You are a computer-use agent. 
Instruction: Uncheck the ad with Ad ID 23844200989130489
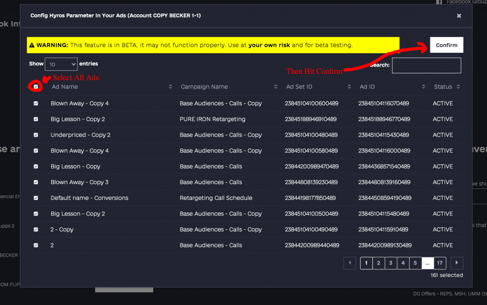pos(36,246)
